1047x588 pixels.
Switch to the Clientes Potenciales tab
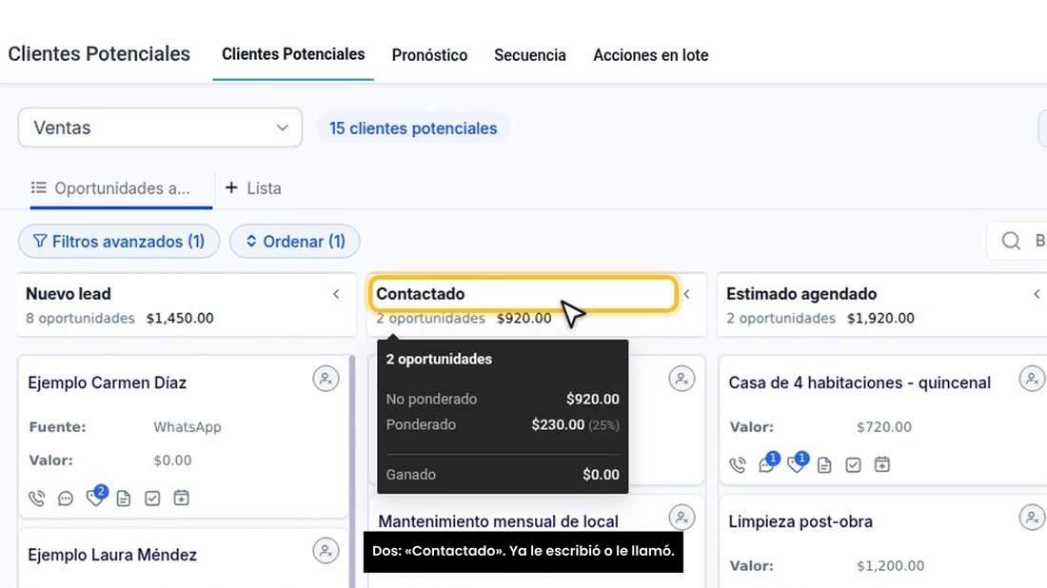[293, 54]
